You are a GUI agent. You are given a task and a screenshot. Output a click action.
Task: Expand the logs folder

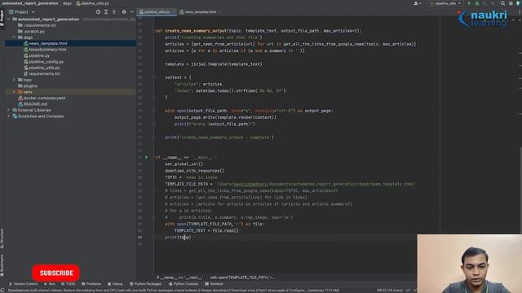click(x=15, y=80)
